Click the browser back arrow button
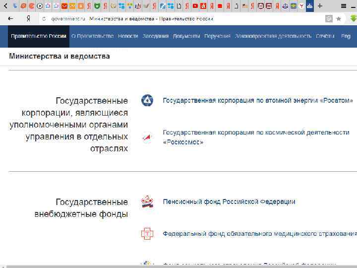Viewport: 357px width, 268px height. 11,19
